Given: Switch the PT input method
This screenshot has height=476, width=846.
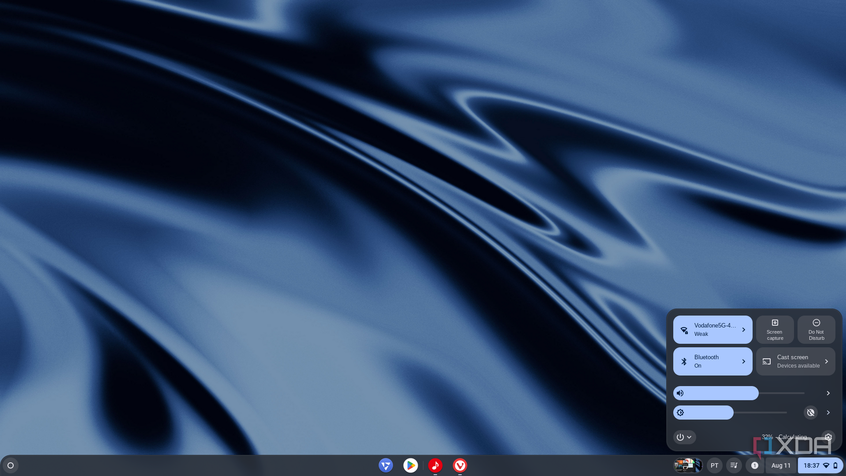Looking at the screenshot, I should pyautogui.click(x=714, y=465).
